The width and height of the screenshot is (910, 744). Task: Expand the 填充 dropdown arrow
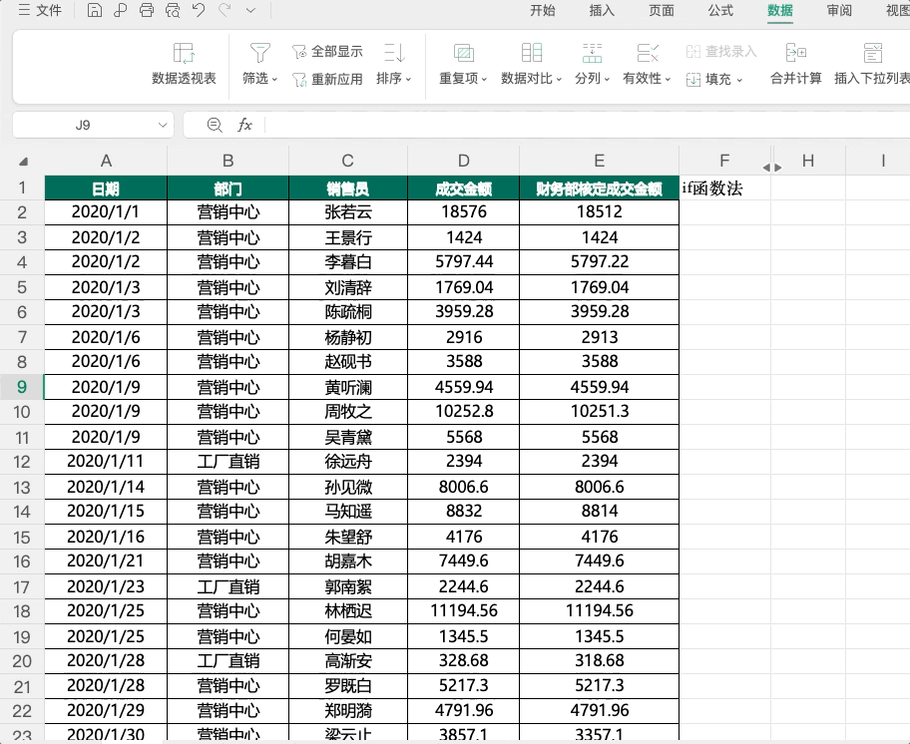coord(739,80)
